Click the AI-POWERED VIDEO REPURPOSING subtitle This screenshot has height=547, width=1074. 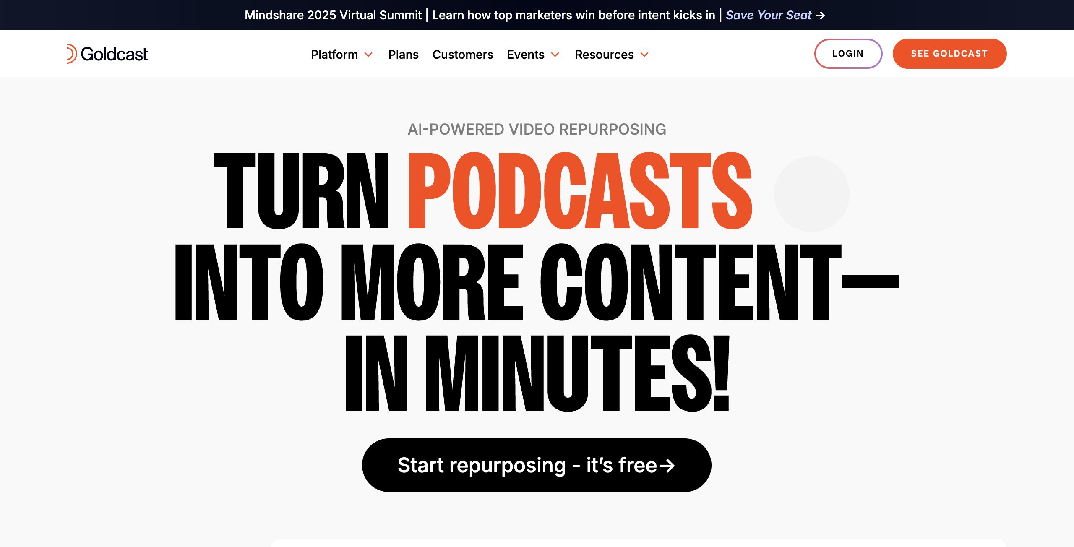(x=537, y=129)
